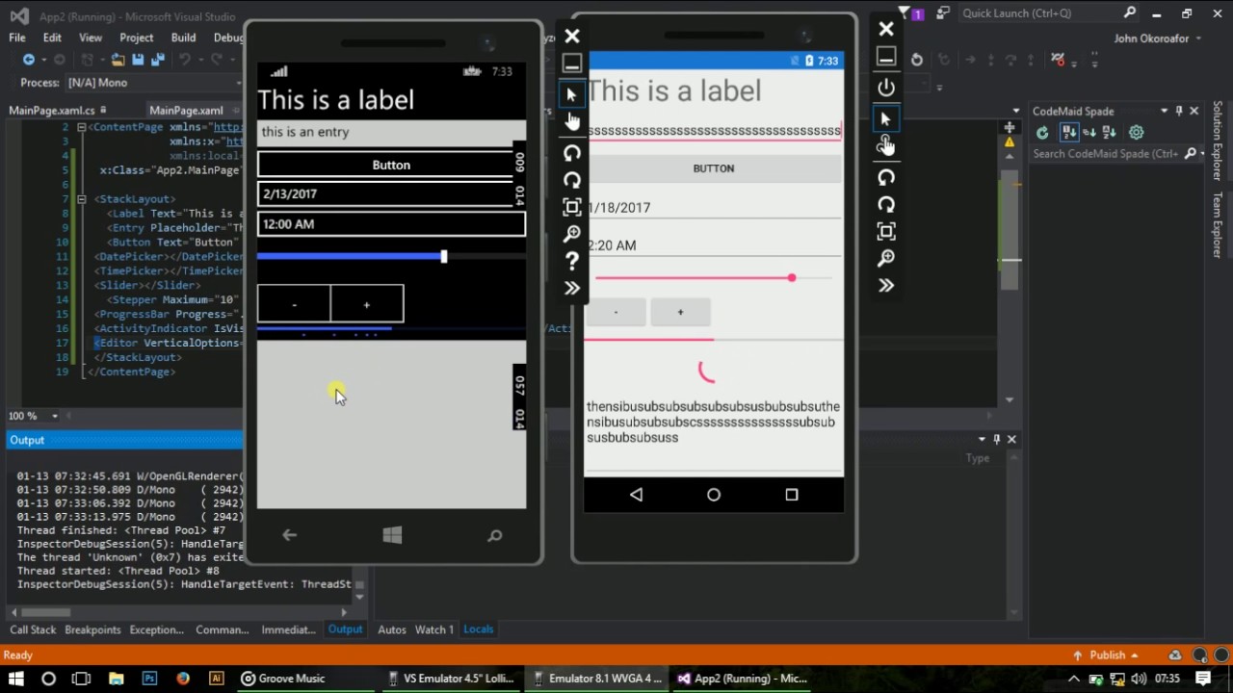1233x693 pixels.
Task: Refresh CodeMaid Spade panel
Action: [1042, 133]
